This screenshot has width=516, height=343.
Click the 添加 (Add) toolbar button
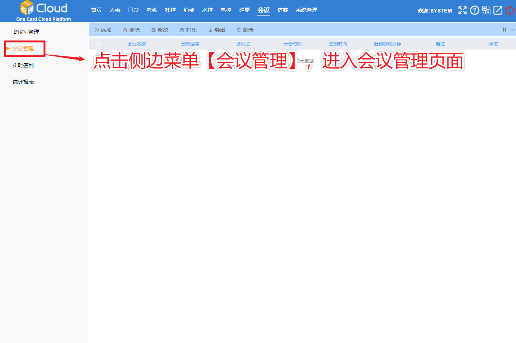[x=103, y=30]
